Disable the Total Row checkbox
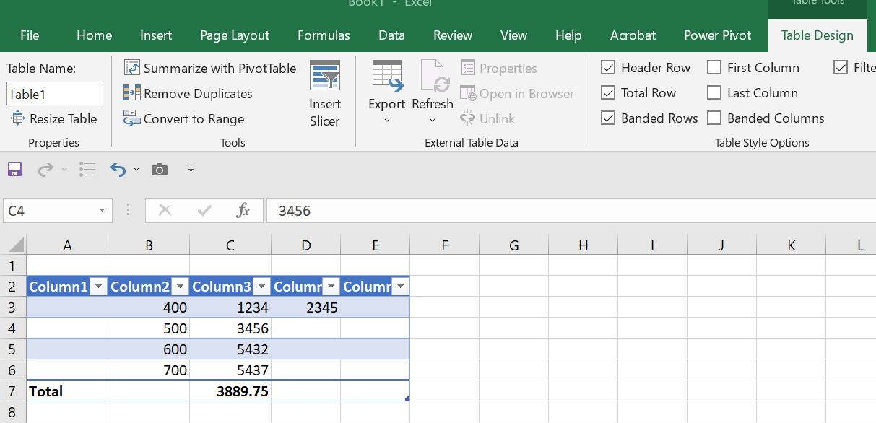876x423 pixels. (x=608, y=93)
